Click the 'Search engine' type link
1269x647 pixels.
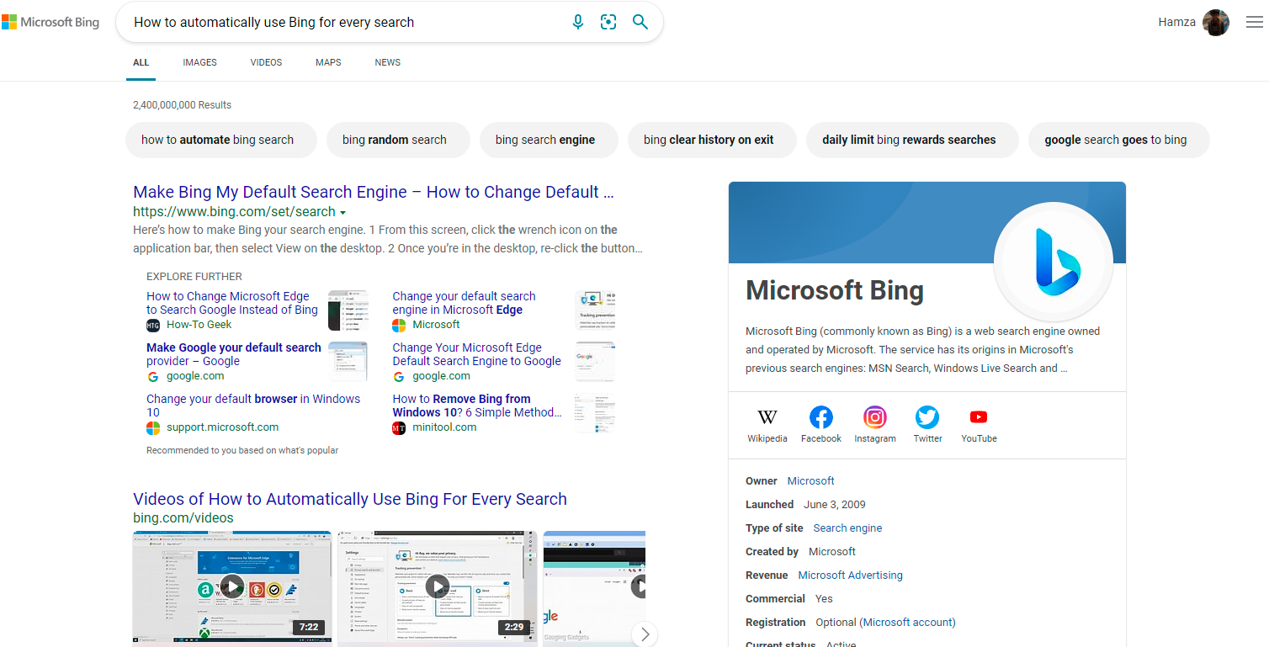coord(847,528)
